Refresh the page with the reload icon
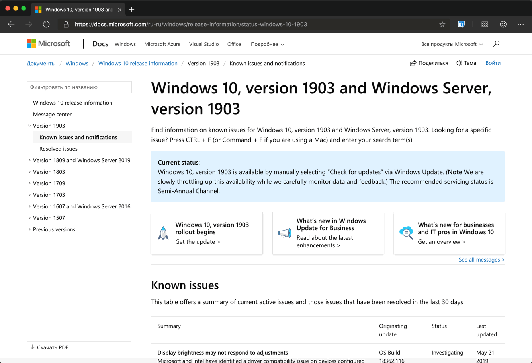 click(x=46, y=24)
